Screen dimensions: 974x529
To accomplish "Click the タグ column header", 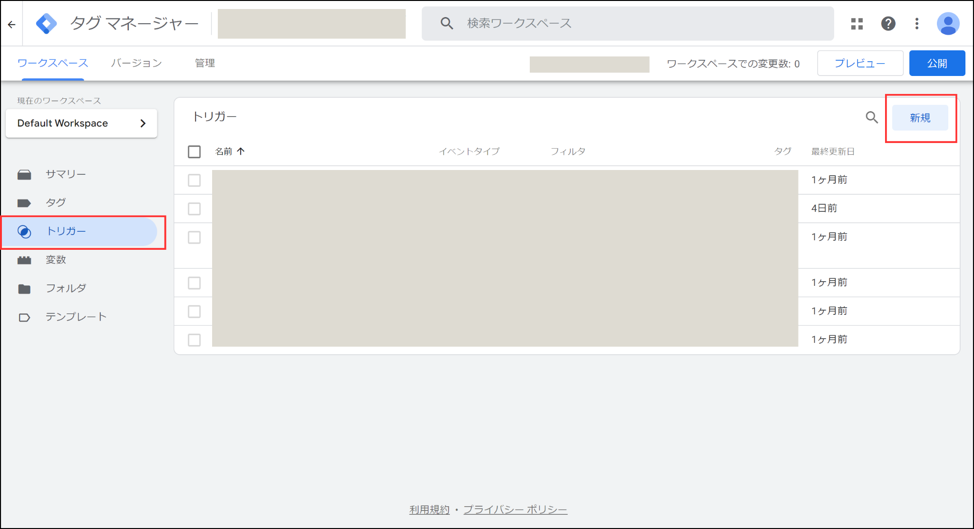I will click(782, 151).
